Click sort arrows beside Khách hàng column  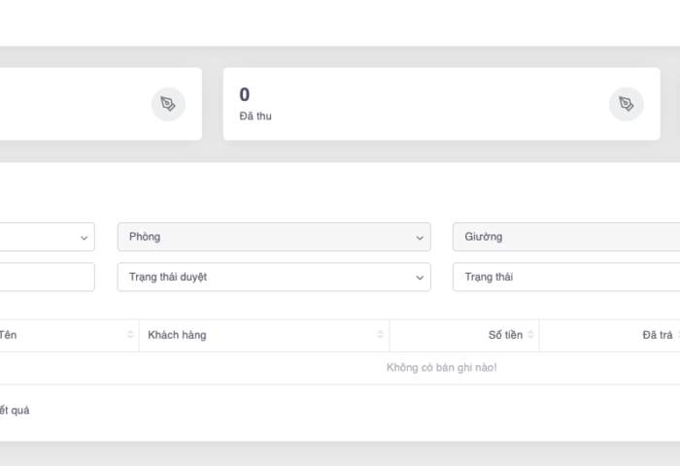pos(380,335)
